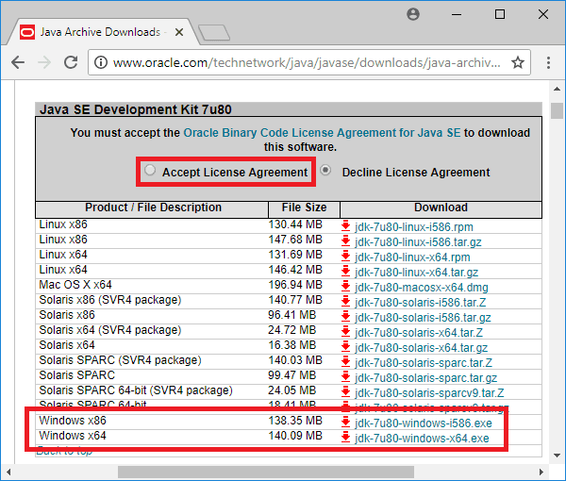Viewport: 566px width, 481px height.
Task: Click red download arrow for solaris-sparc.tar.gz
Action: pos(345,376)
